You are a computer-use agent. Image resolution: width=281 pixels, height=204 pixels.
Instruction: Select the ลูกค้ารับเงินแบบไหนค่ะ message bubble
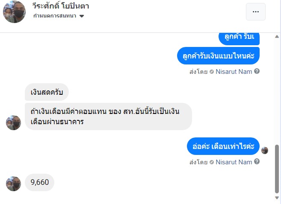point(218,56)
